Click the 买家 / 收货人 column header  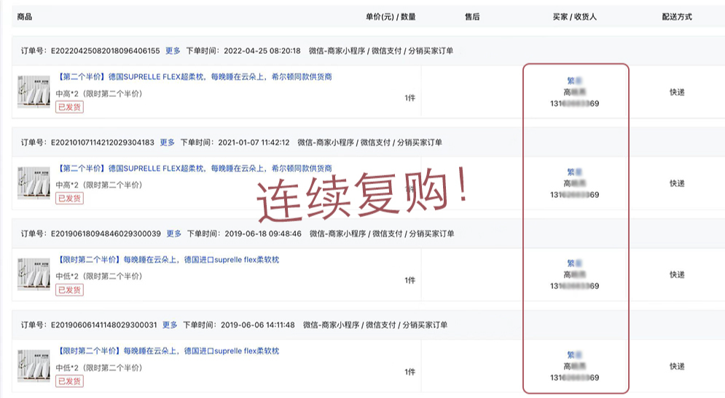575,17
